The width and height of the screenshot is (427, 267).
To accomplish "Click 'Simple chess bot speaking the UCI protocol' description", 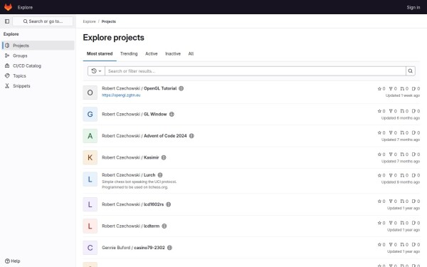I will point(139,182).
